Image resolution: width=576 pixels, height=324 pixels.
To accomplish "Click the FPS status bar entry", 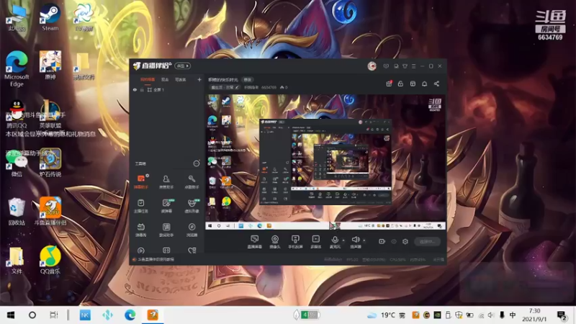I will pos(352,260).
